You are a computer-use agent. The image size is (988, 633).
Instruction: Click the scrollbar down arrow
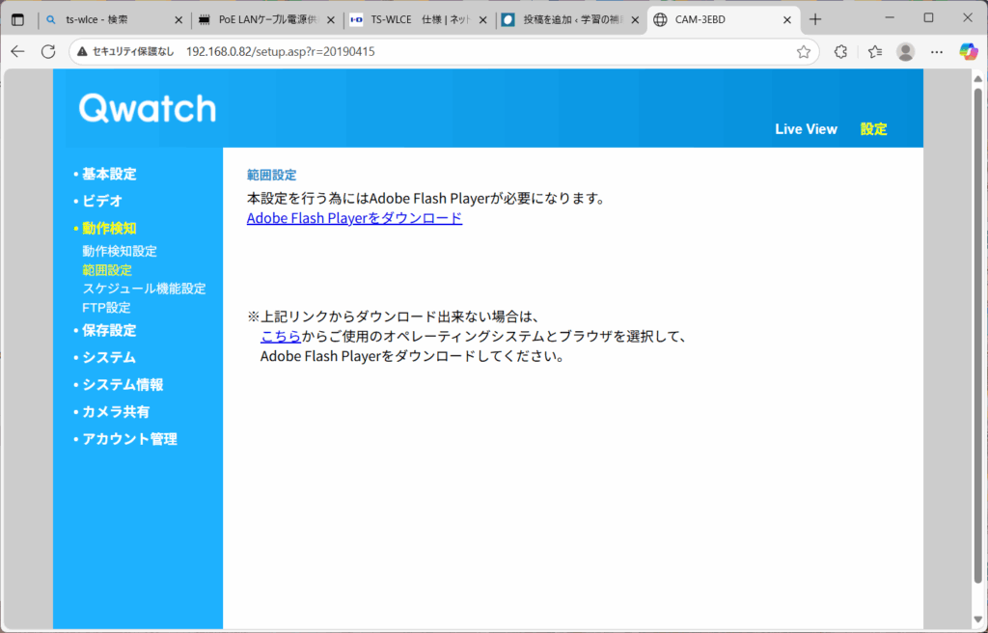[x=978, y=619]
